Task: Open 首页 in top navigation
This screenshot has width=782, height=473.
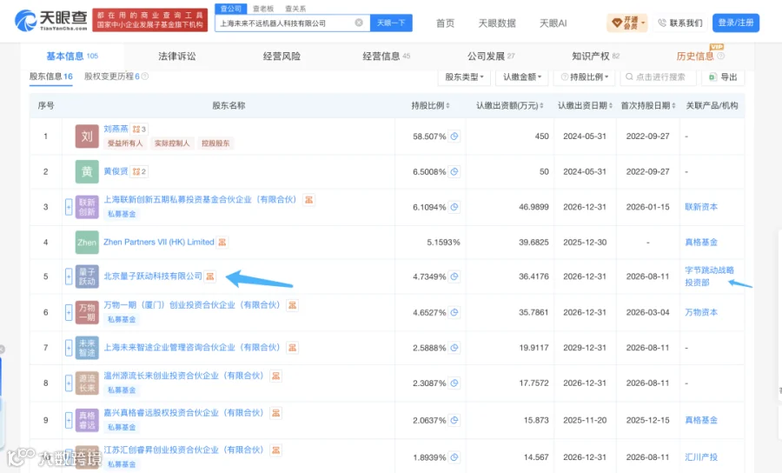Action: click(x=445, y=23)
